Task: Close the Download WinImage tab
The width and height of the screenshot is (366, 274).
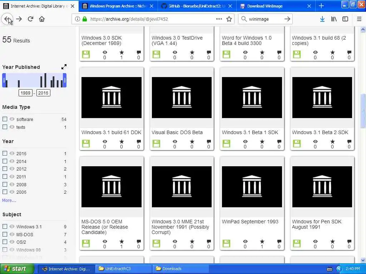Action: pos(309,6)
